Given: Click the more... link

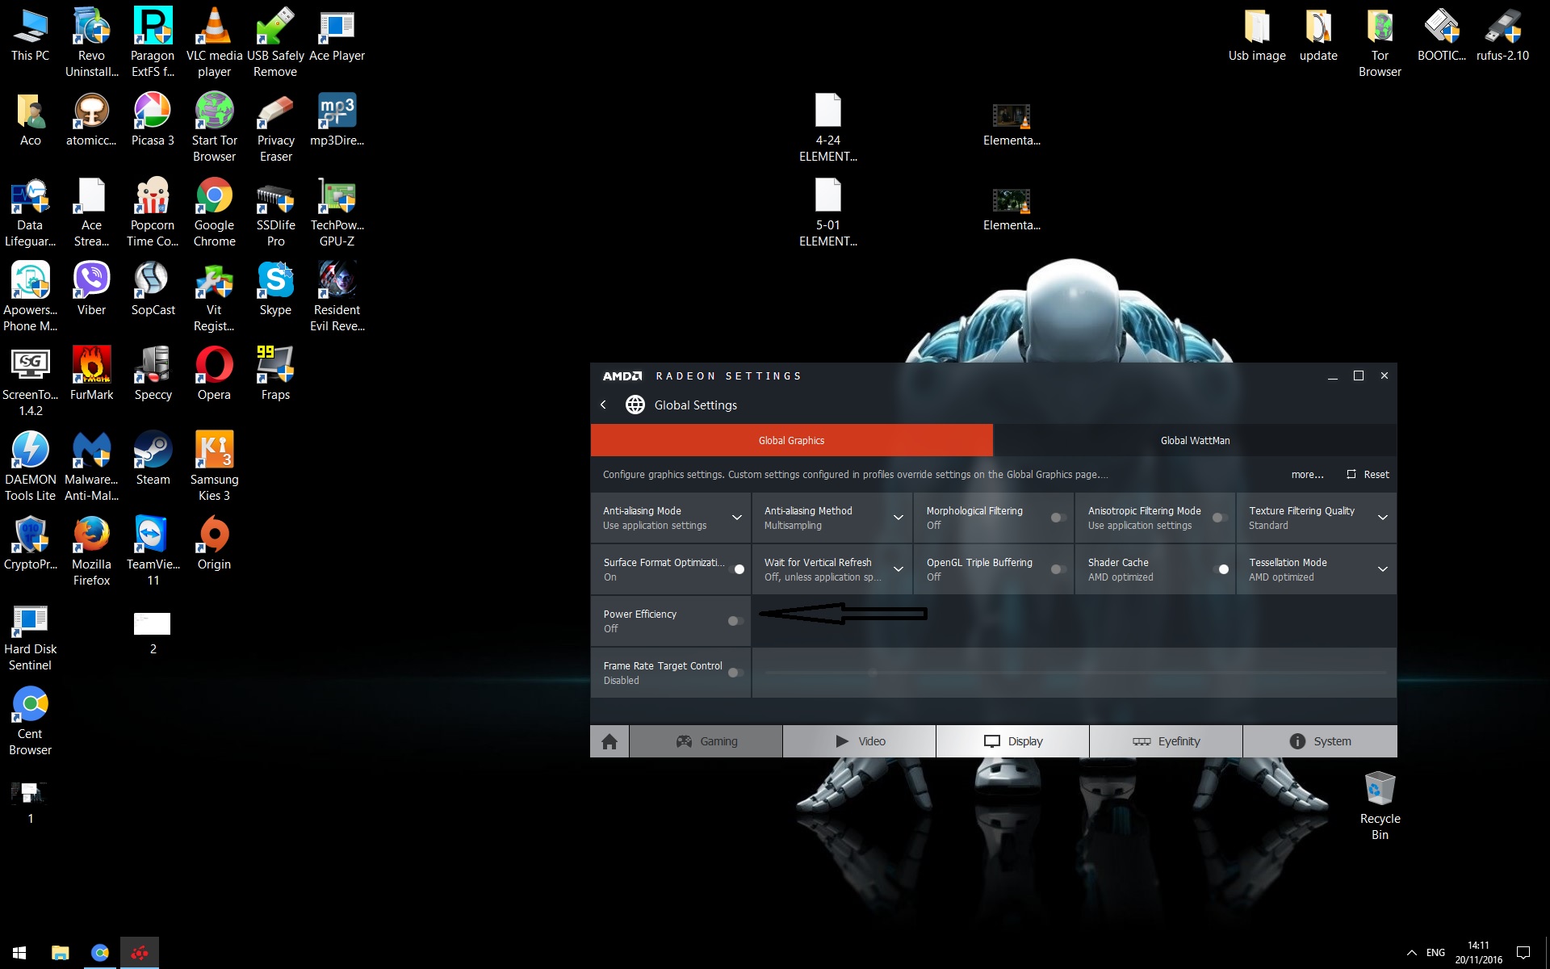Looking at the screenshot, I should point(1307,475).
